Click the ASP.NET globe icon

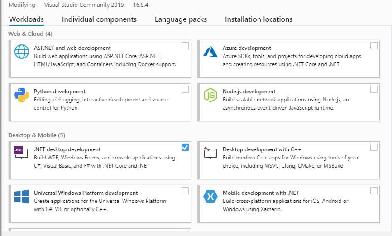click(x=22, y=52)
